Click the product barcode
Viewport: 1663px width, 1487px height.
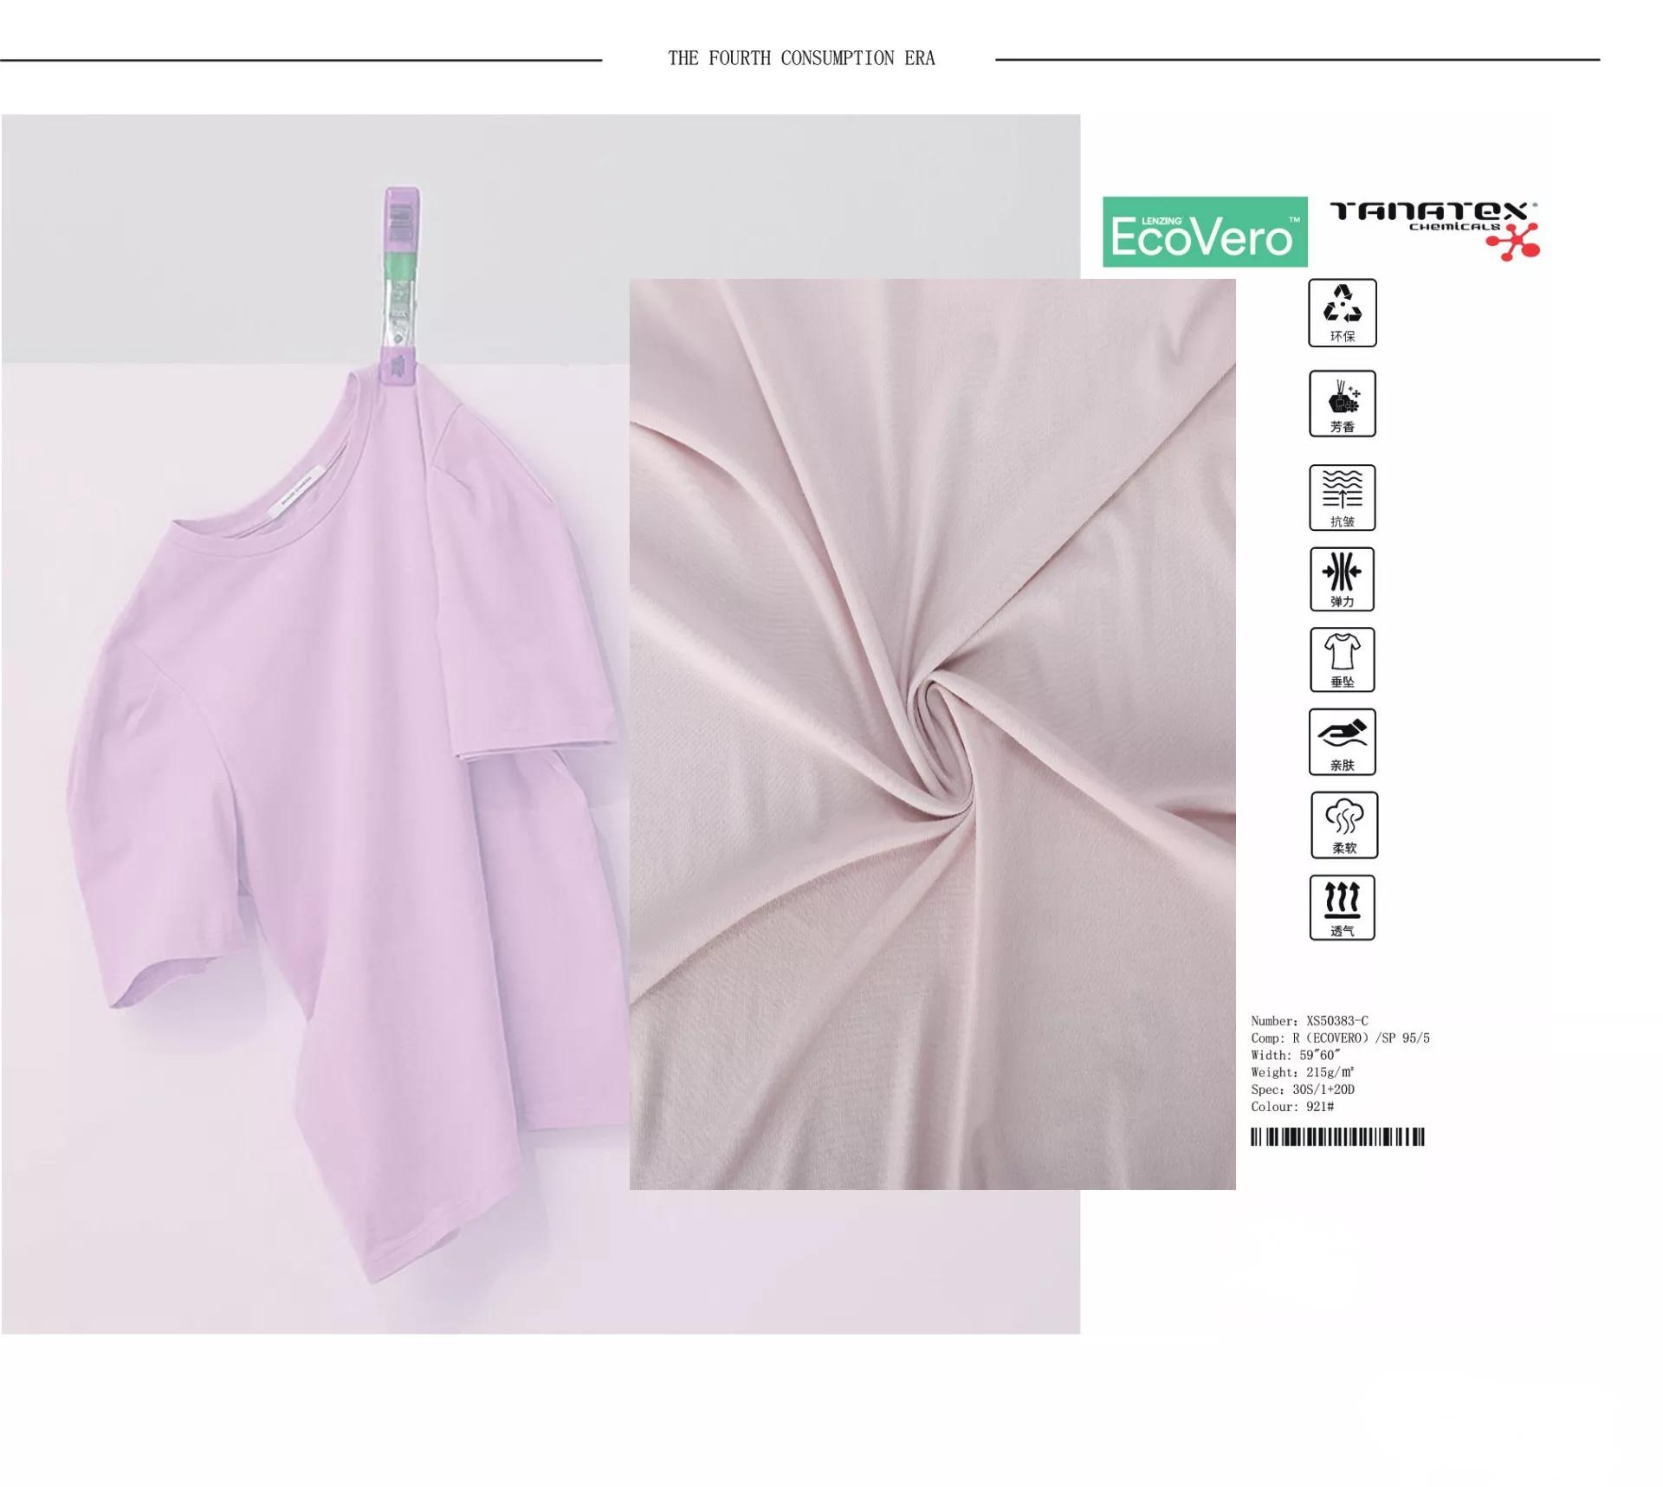(x=1336, y=1136)
